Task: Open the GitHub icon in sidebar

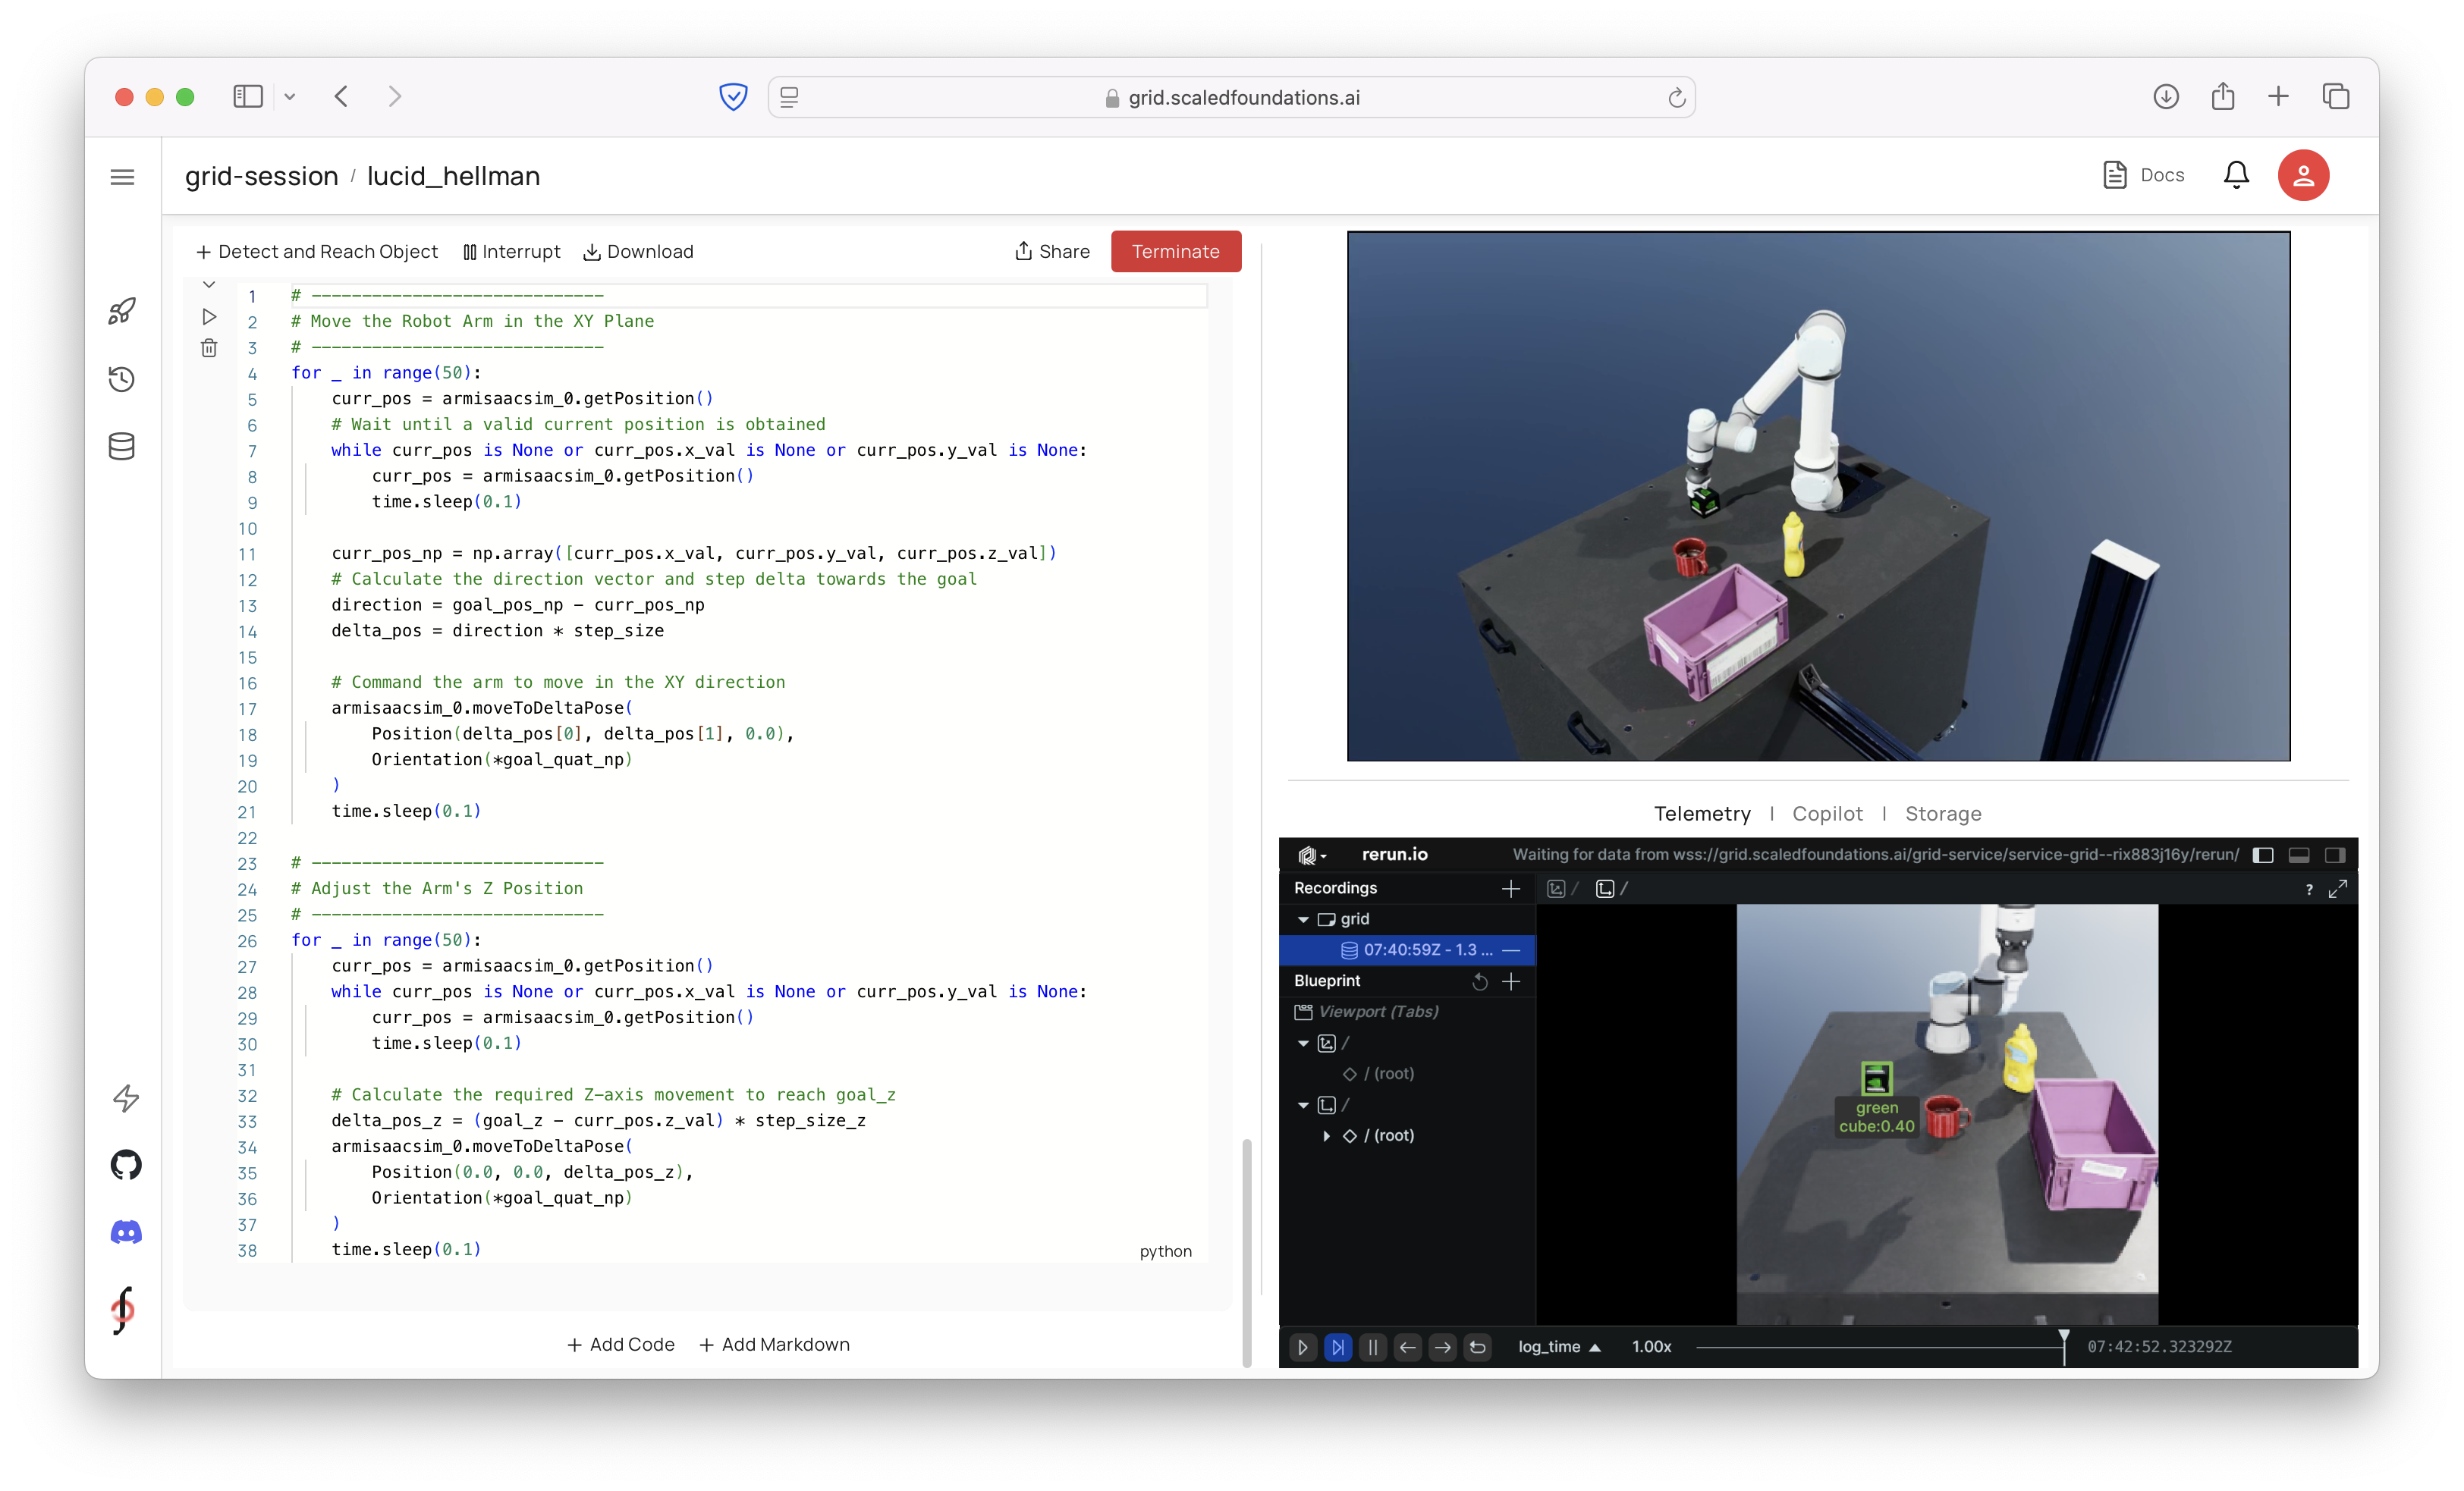Action: coord(125,1165)
